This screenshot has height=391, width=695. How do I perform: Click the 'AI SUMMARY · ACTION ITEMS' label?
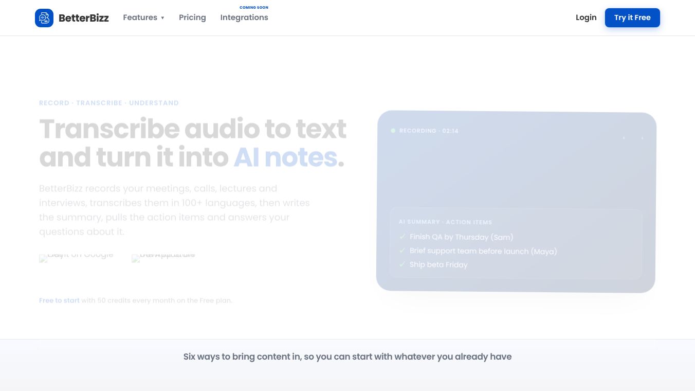[x=445, y=222]
